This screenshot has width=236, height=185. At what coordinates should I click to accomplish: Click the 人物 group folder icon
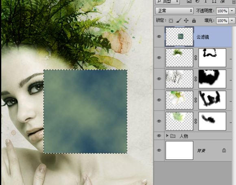(x=173, y=136)
